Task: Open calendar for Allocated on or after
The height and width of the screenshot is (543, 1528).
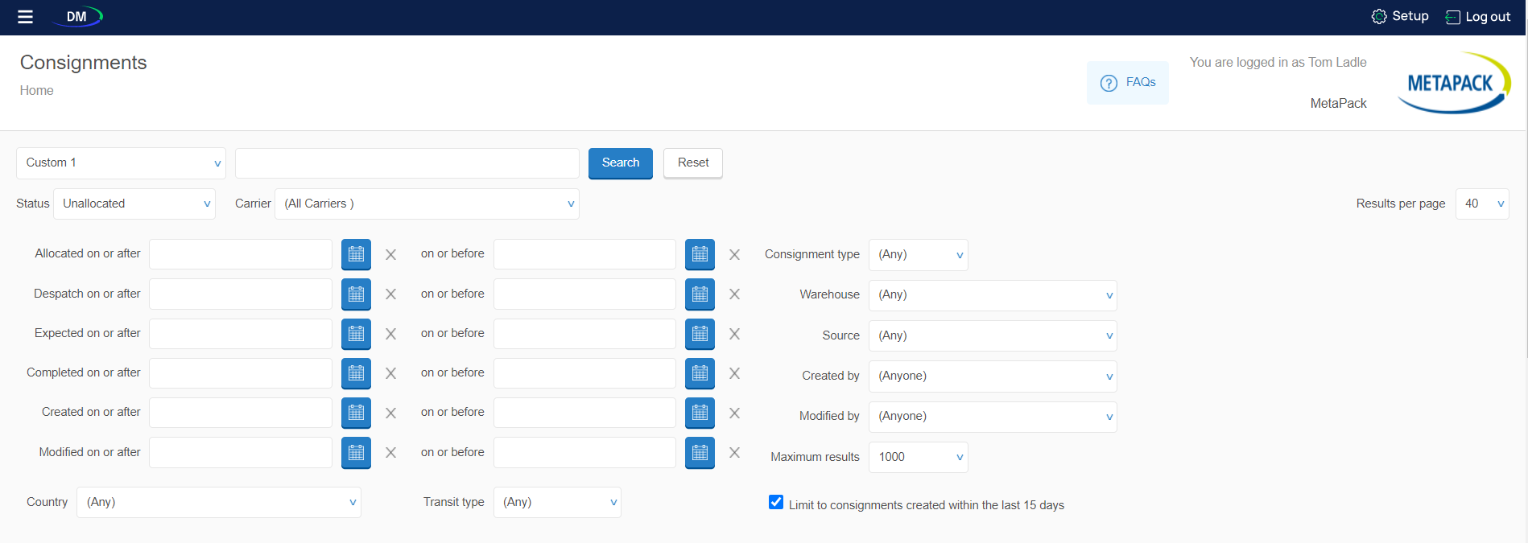Action: click(x=356, y=254)
